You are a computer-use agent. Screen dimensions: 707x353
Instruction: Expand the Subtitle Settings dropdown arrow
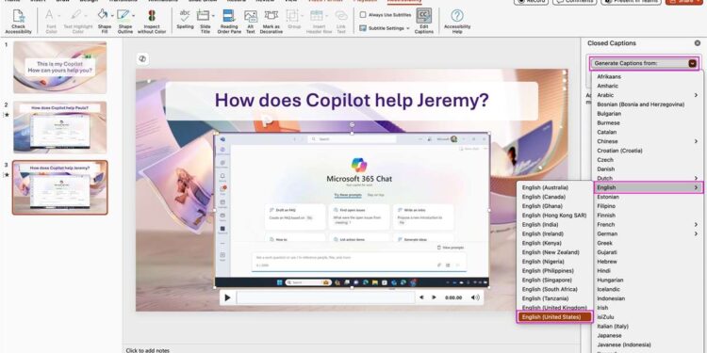tap(407, 28)
